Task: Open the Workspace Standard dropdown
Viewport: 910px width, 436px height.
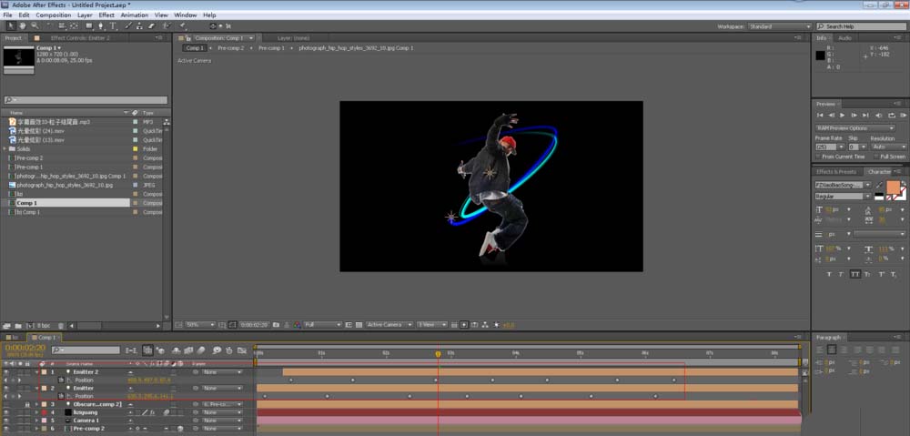Action: (779, 26)
